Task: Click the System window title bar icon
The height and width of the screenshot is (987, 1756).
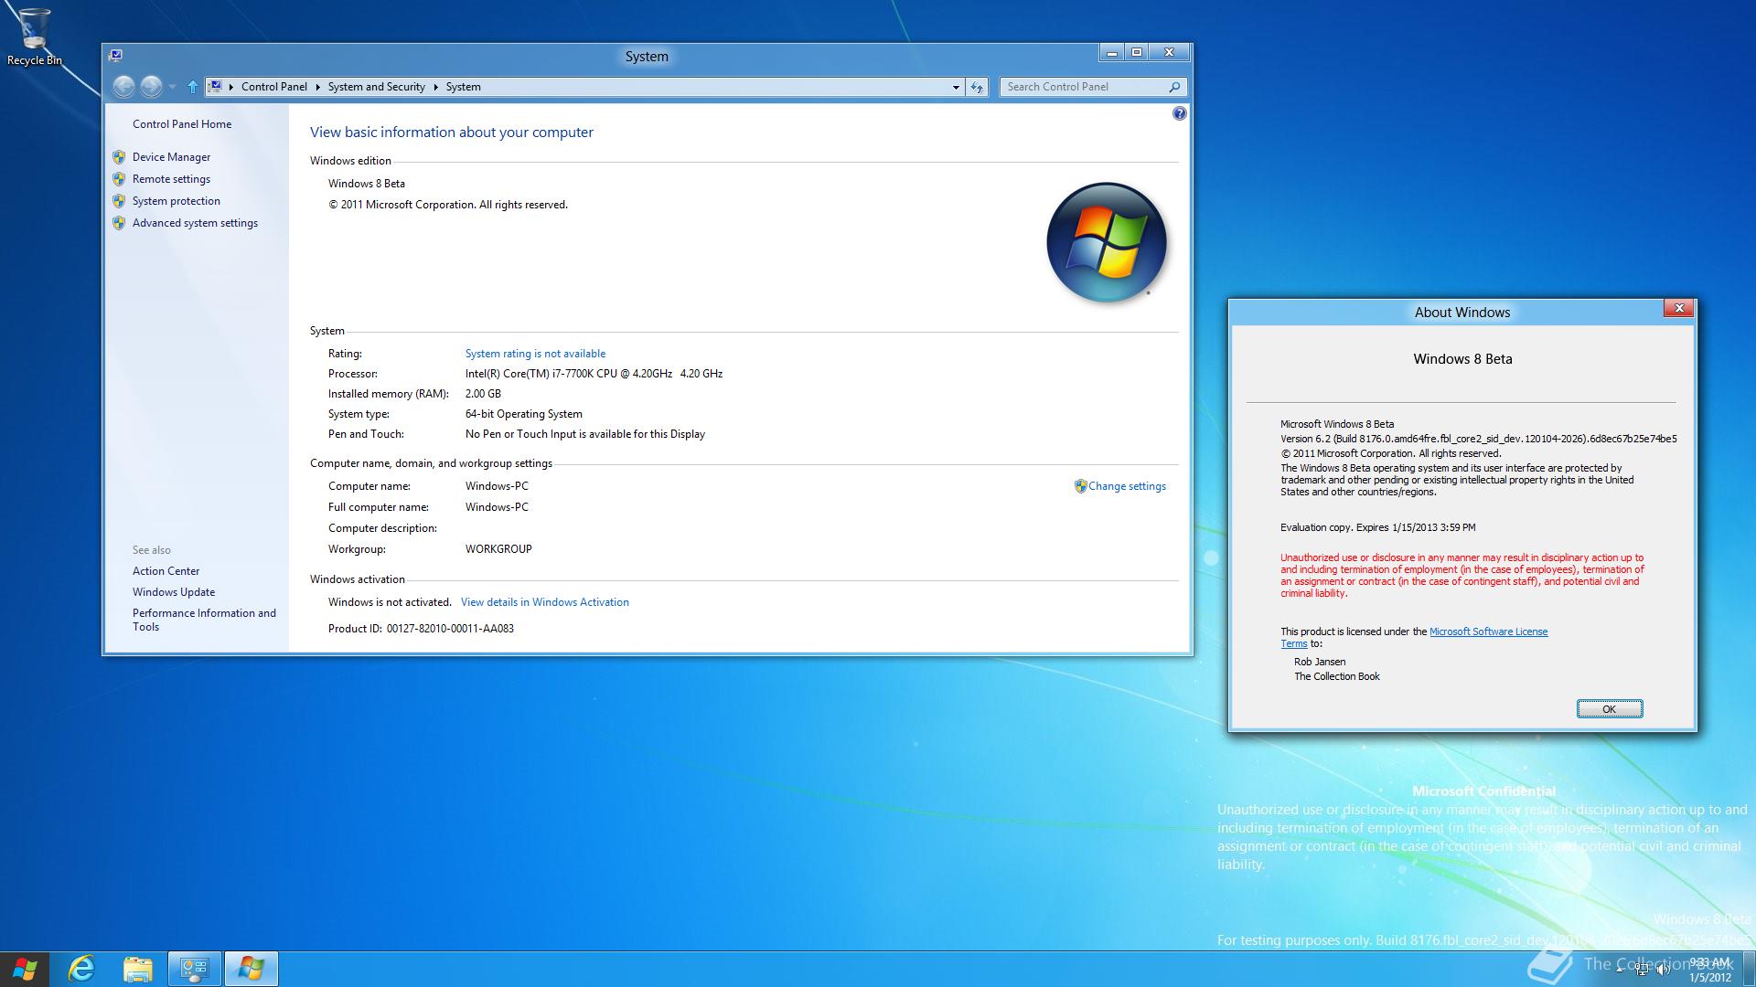Action: [x=116, y=55]
